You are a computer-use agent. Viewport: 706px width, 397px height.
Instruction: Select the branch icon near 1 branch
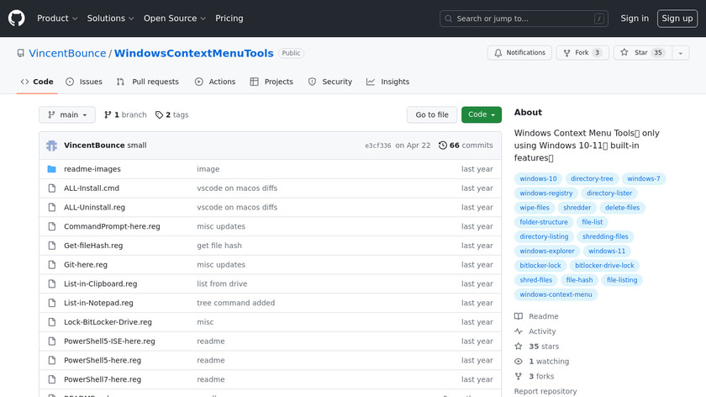108,115
